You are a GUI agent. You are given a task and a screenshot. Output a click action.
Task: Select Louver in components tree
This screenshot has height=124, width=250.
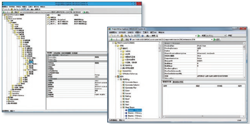pos(128,94)
